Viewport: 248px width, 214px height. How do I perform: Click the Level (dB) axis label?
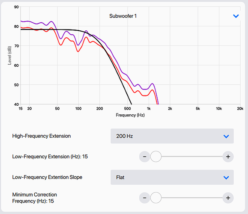[x=10, y=56]
